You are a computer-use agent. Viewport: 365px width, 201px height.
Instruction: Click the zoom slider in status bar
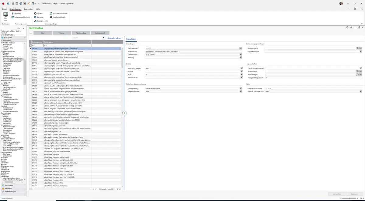(x=349, y=199)
